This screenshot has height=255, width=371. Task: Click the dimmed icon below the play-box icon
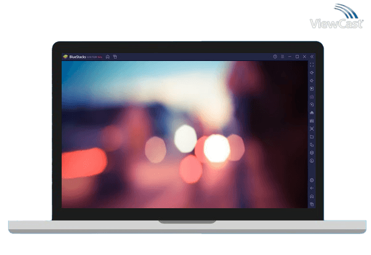pos(312,97)
